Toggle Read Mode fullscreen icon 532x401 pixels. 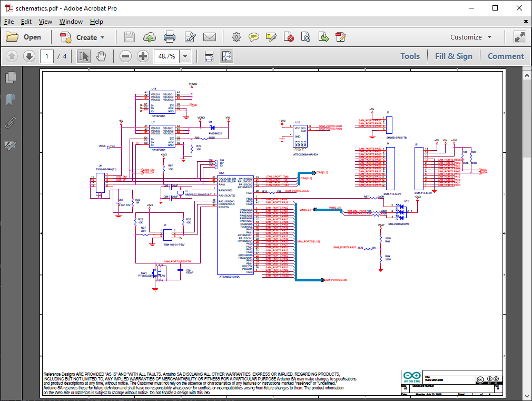520,37
